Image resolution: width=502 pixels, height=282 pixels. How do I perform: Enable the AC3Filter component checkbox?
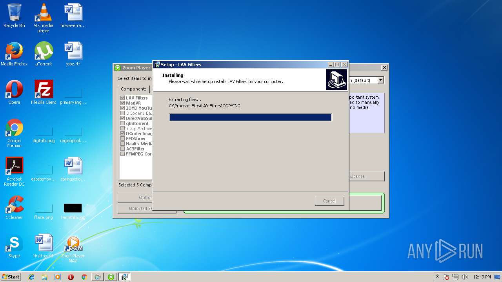click(x=123, y=149)
